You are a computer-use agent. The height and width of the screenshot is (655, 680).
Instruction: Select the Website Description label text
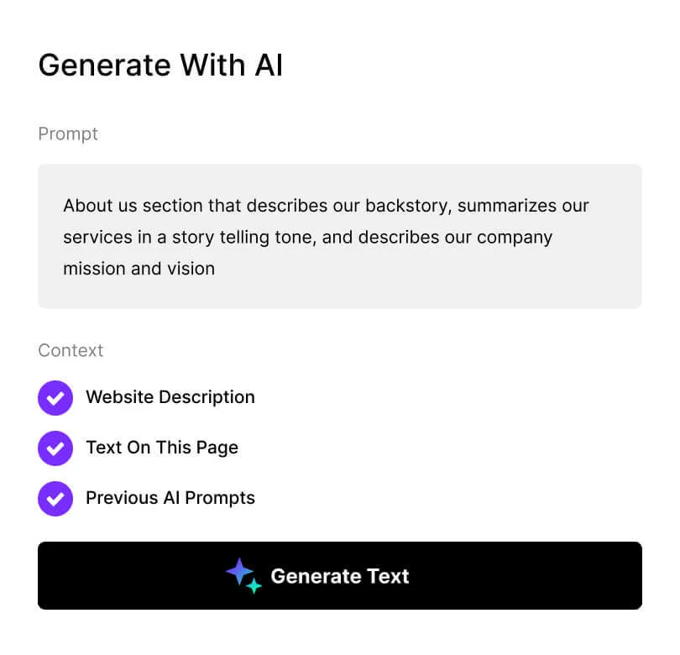point(170,397)
